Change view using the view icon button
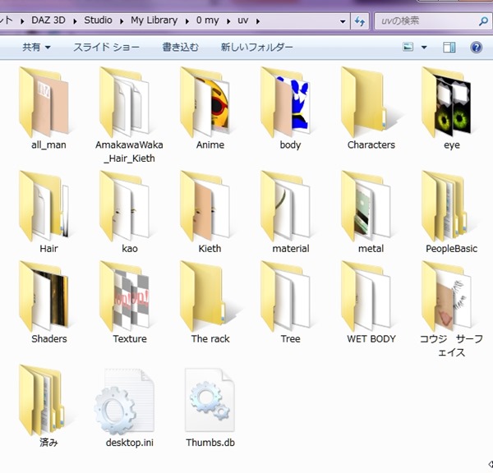Image resolution: width=493 pixels, height=473 pixels. coord(408,48)
